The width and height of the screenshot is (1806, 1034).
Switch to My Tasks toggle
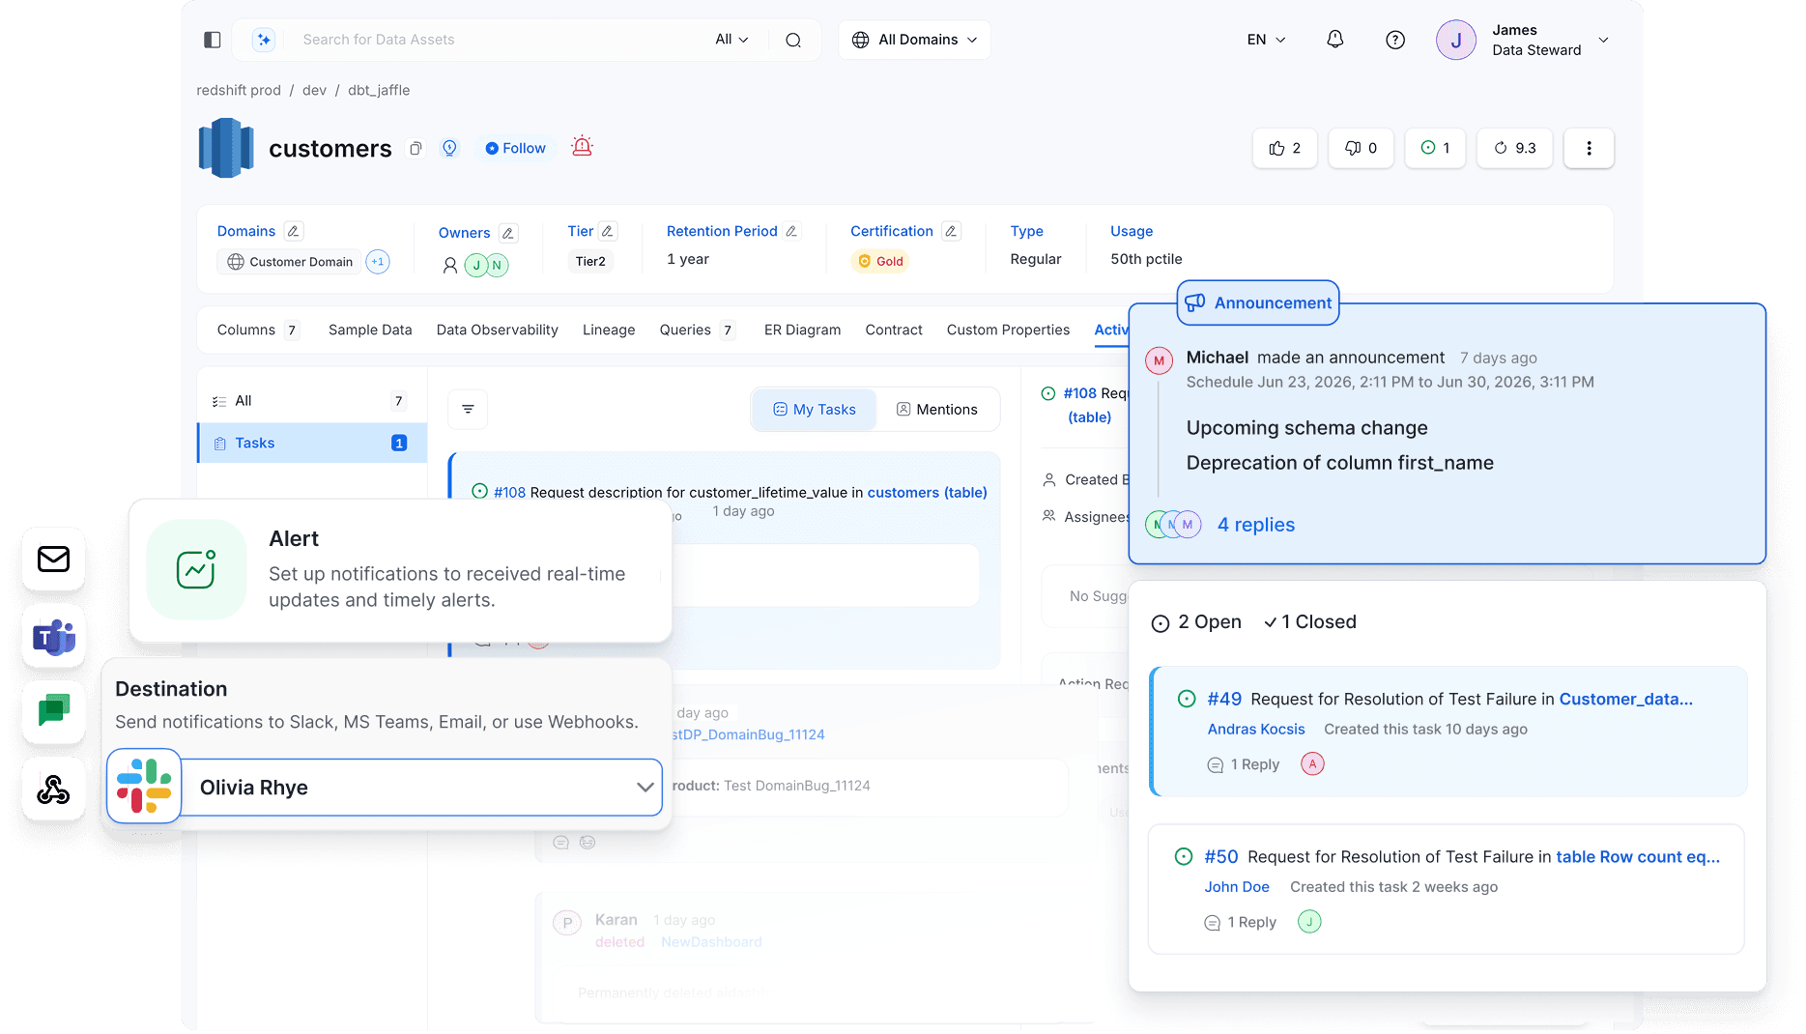(815, 410)
